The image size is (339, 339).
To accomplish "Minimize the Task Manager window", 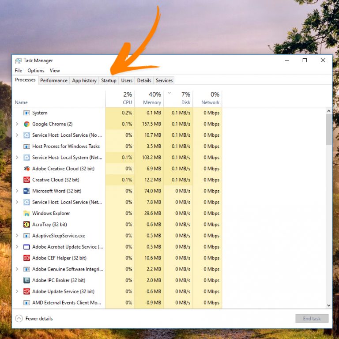I will (x=286, y=60).
